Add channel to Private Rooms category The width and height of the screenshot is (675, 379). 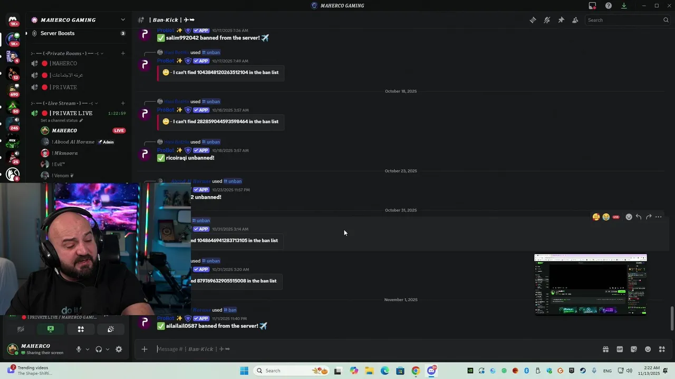coord(123,53)
